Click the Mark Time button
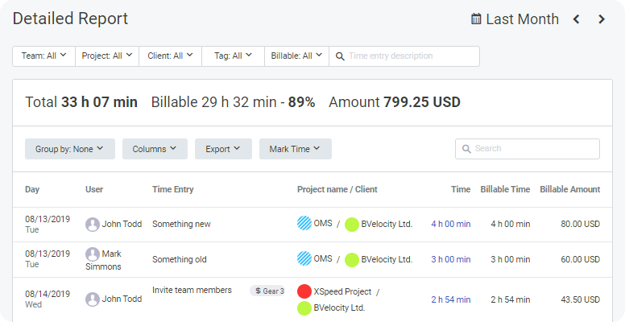Screen dimensions: 625x322 (295, 149)
